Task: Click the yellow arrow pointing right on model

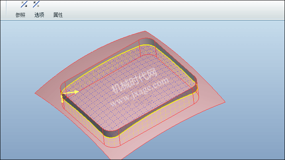Action: pyautogui.click(x=71, y=92)
